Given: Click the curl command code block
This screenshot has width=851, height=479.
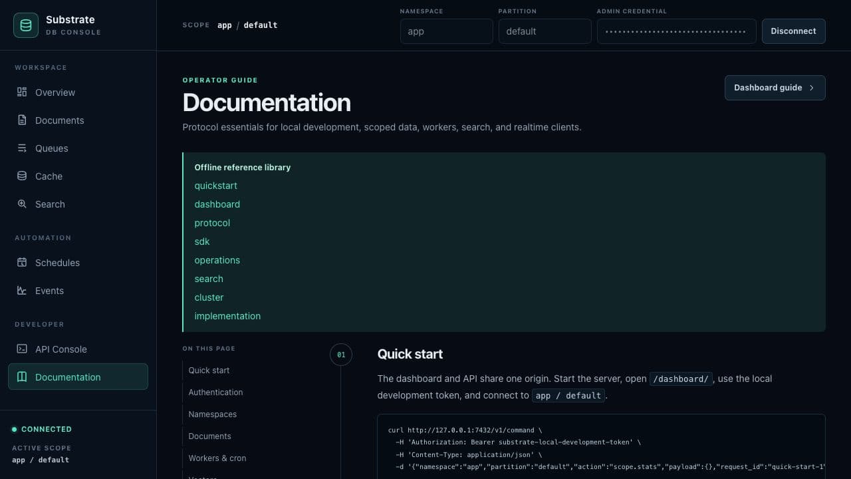Looking at the screenshot, I should [x=601, y=446].
